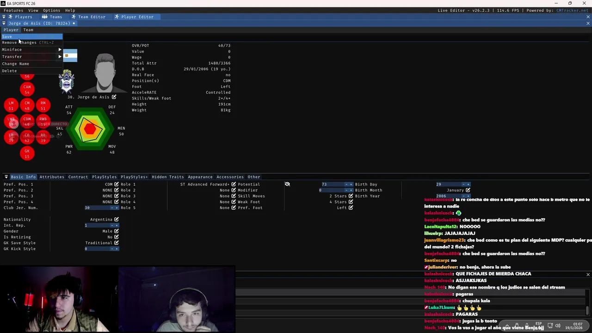Screen dimensions: 592x333
Task: Switch to the Teams tab
Action: pyautogui.click(x=53, y=17)
